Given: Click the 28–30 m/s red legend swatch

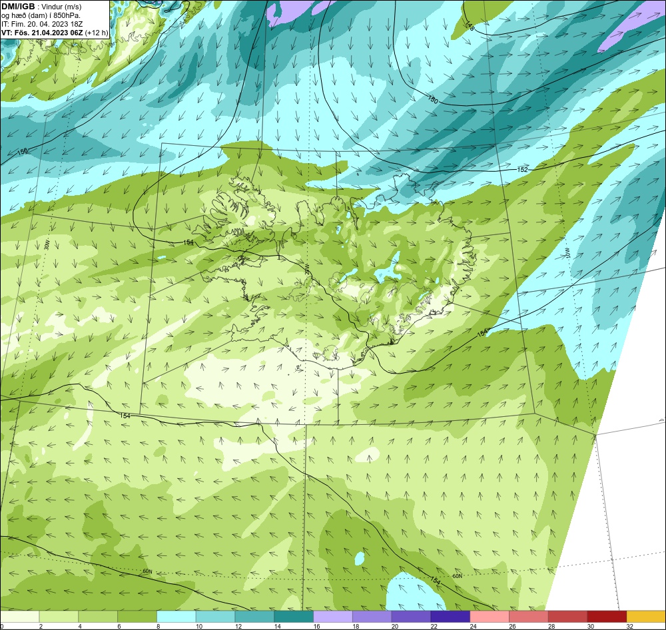Looking at the screenshot, I should (568, 617).
